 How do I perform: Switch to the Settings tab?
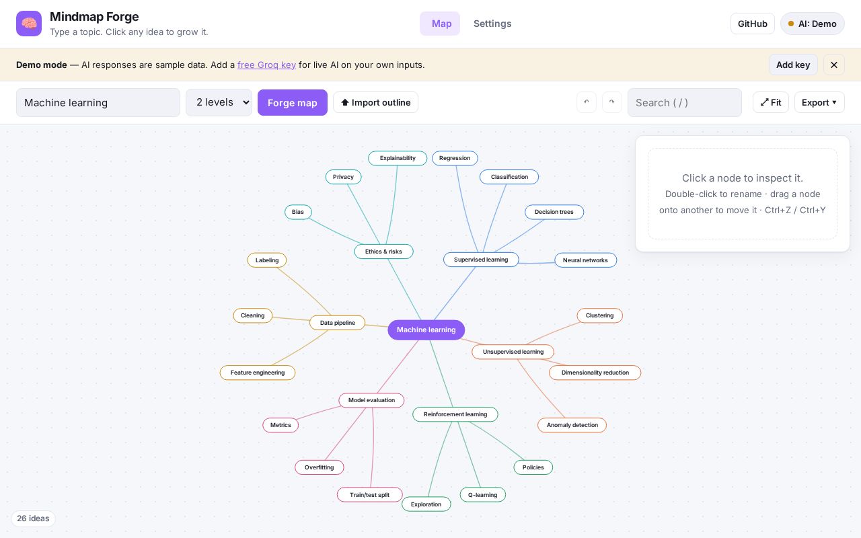tap(492, 24)
